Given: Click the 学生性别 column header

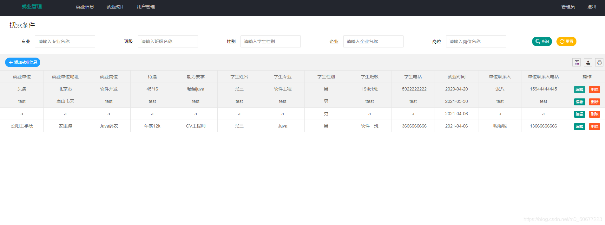Looking at the screenshot, I should click(x=326, y=77).
